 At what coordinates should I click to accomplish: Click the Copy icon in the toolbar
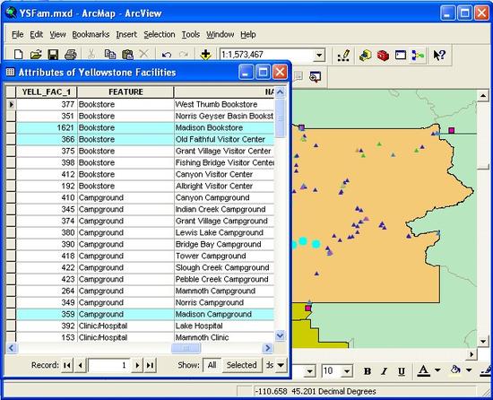click(x=110, y=55)
